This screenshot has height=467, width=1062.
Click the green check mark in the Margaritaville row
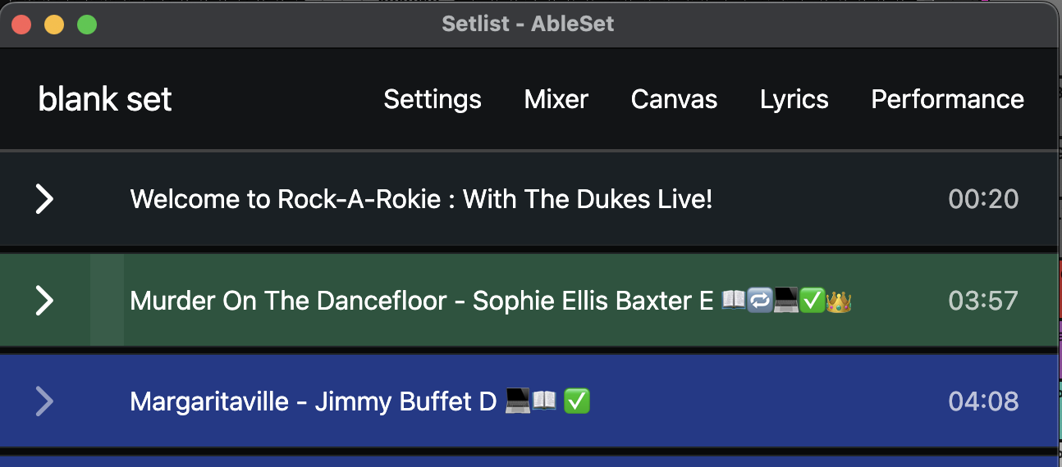coord(577,401)
